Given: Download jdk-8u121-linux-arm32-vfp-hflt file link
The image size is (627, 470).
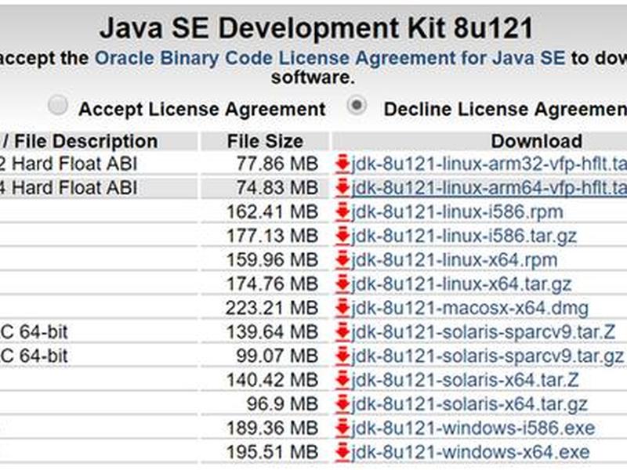Looking at the screenshot, I should (488, 164).
